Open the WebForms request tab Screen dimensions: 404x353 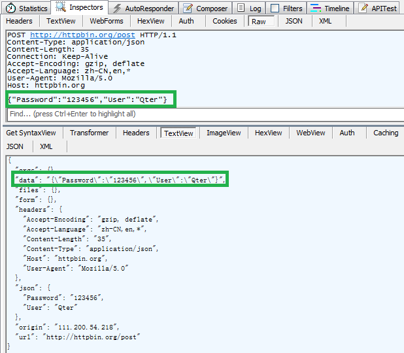(x=107, y=21)
